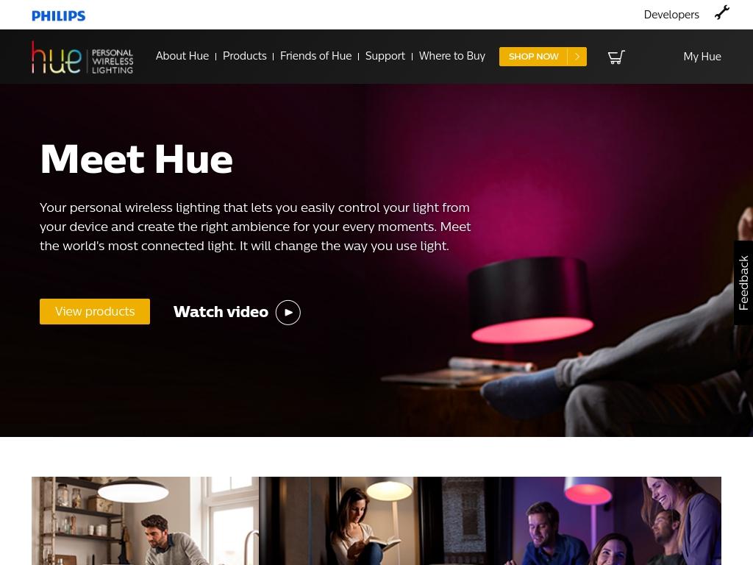Open the My Hue link

[702, 57]
